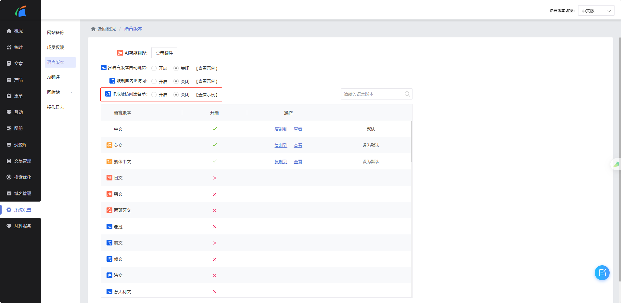Click the chart icon beside 统计
Screen dimensions: 621x303
point(9,47)
